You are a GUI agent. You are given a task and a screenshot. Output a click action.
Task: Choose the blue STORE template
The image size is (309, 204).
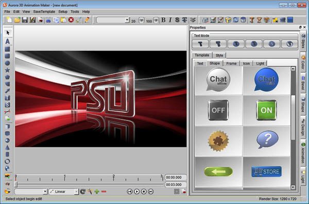coord(266,172)
